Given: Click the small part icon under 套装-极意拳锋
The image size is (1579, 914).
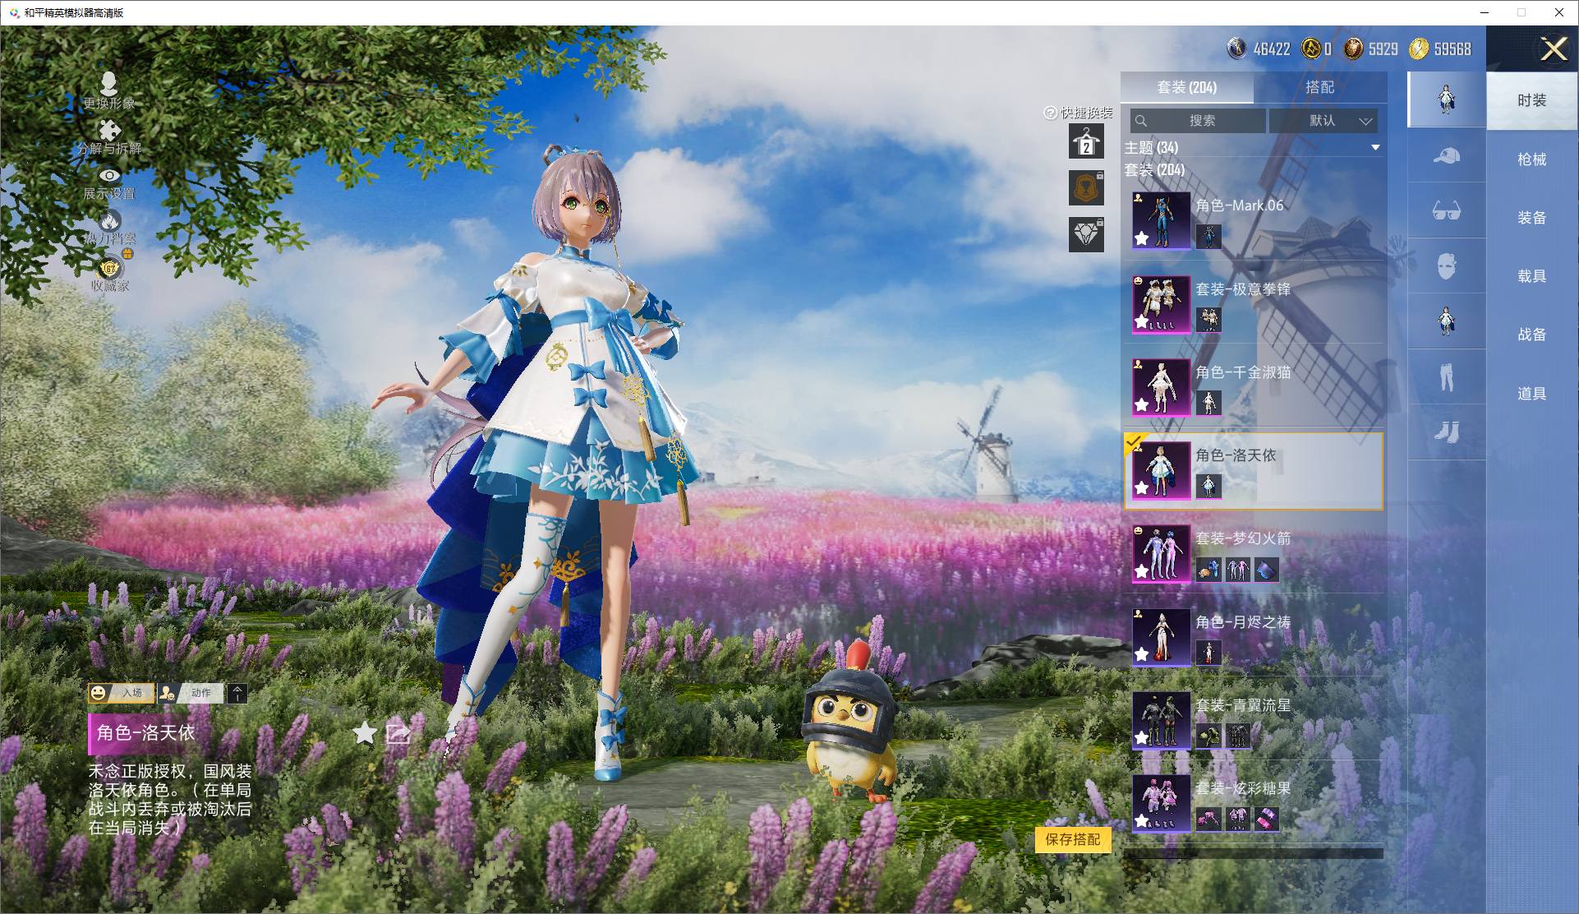Looking at the screenshot, I should (x=1208, y=320).
